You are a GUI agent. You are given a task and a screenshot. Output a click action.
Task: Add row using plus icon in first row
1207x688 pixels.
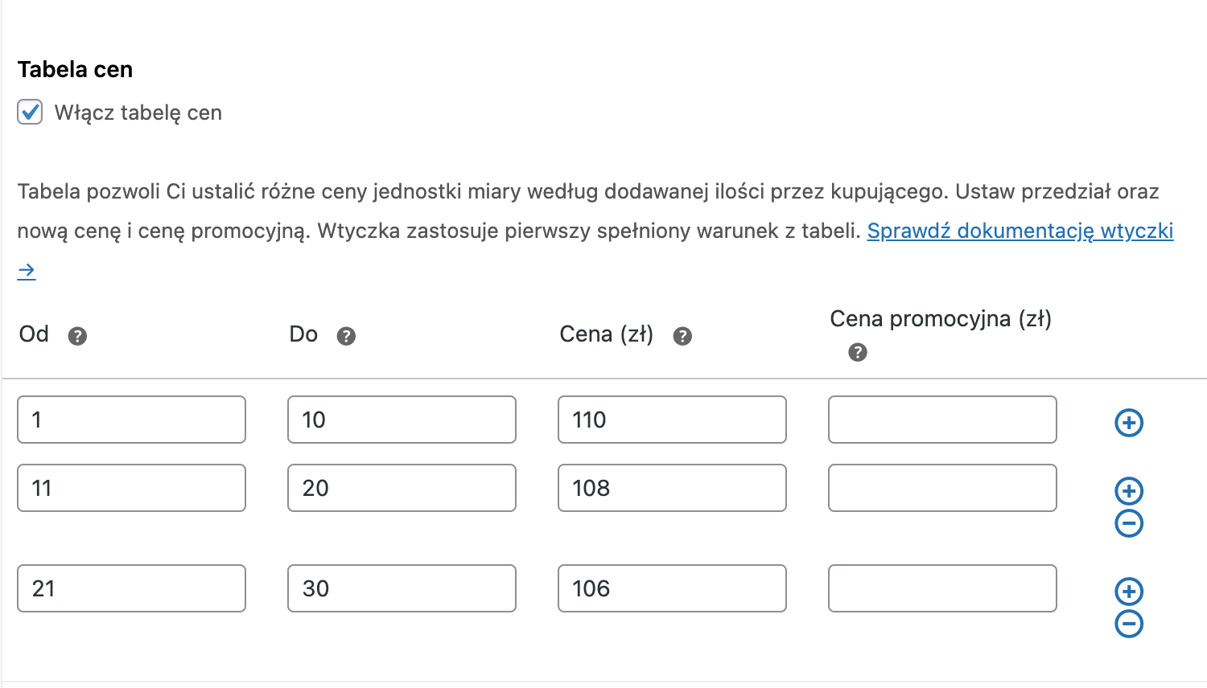click(1129, 422)
